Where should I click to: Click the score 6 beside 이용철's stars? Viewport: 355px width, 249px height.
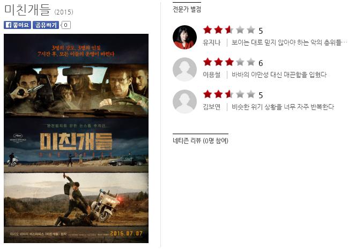click(x=261, y=63)
